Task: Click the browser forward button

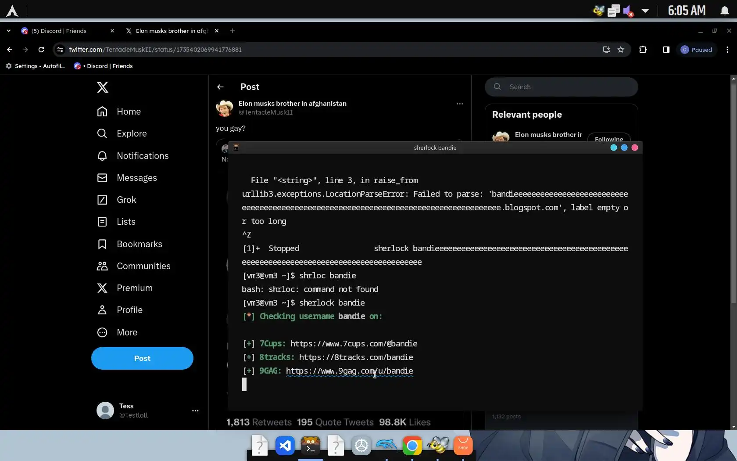Action: (x=25, y=50)
